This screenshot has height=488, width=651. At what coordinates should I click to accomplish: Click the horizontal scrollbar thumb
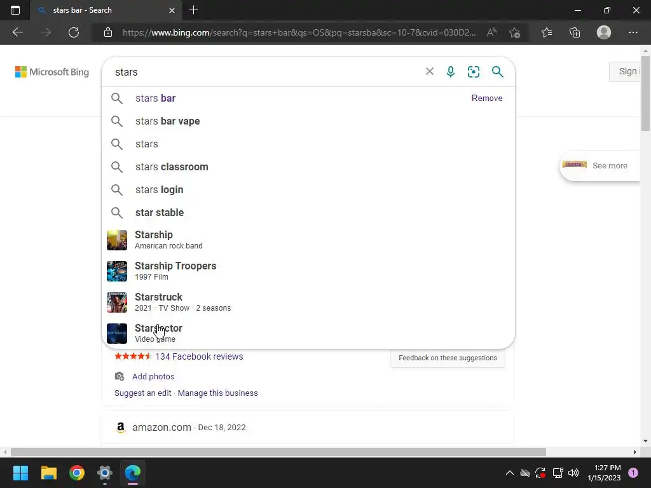(x=278, y=452)
